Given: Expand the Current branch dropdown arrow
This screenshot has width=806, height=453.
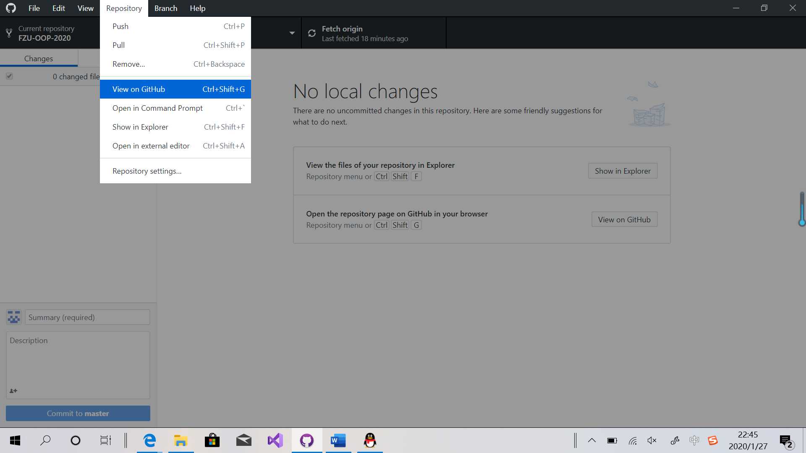Looking at the screenshot, I should click(292, 33).
